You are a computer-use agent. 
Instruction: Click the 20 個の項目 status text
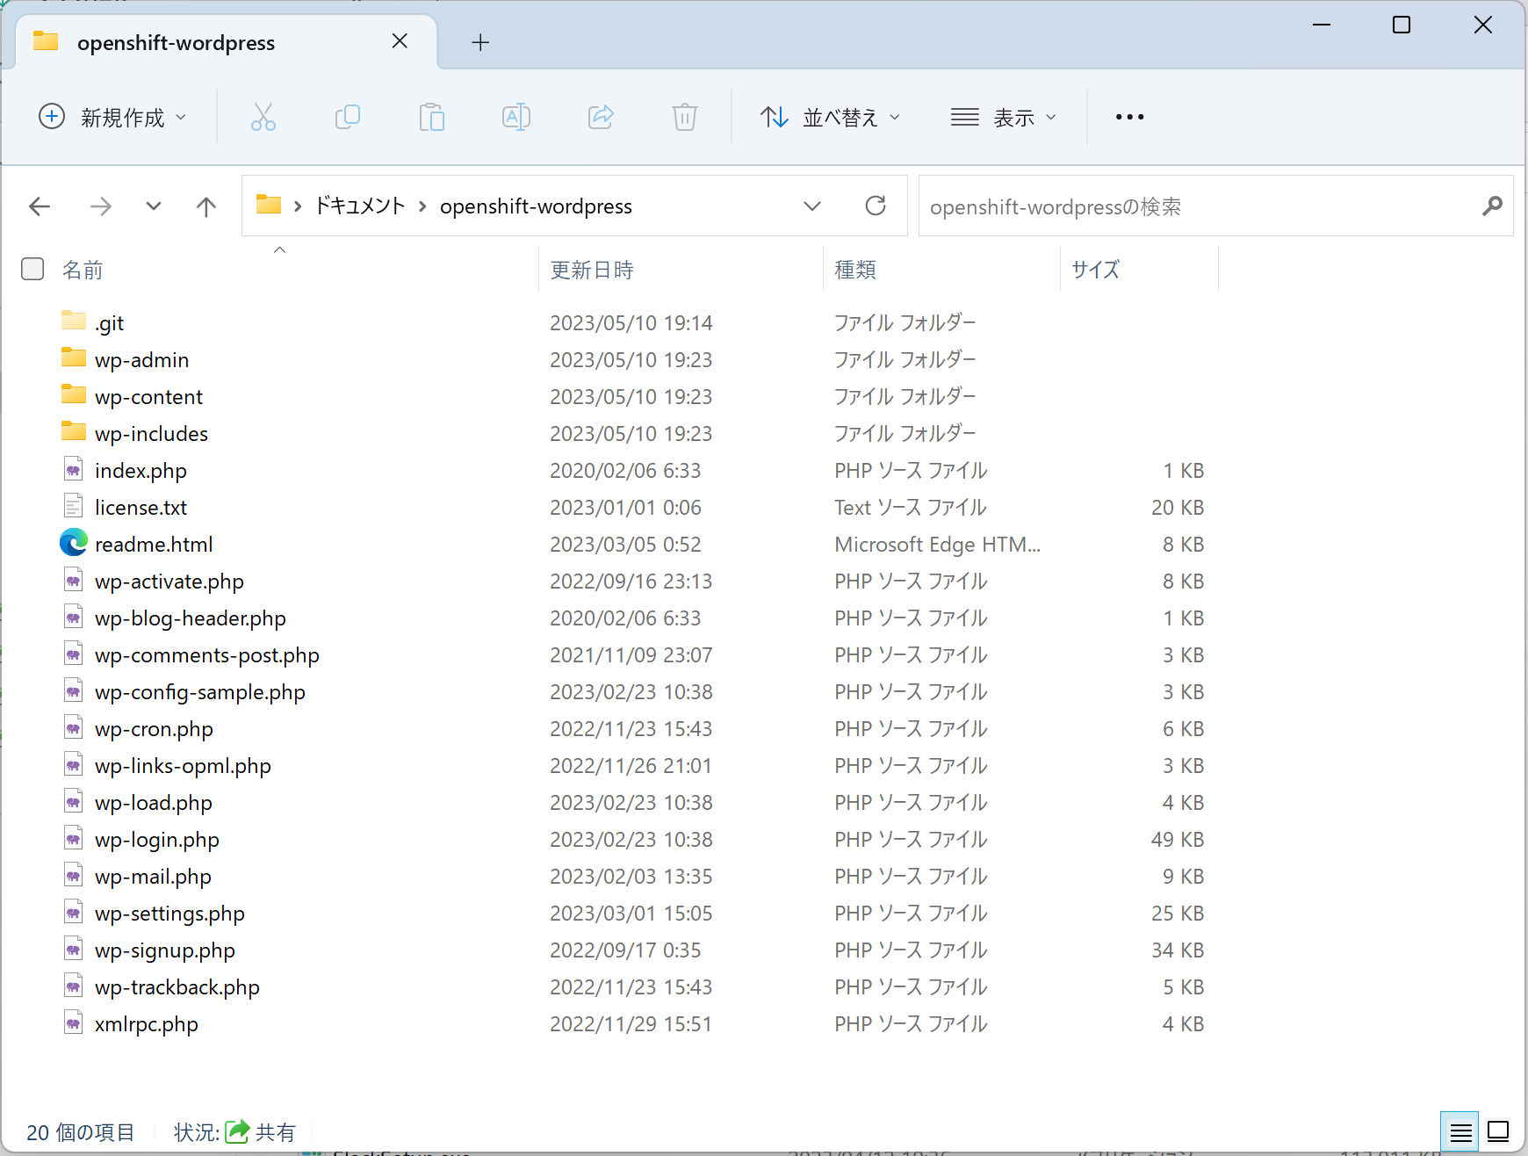[x=81, y=1132]
